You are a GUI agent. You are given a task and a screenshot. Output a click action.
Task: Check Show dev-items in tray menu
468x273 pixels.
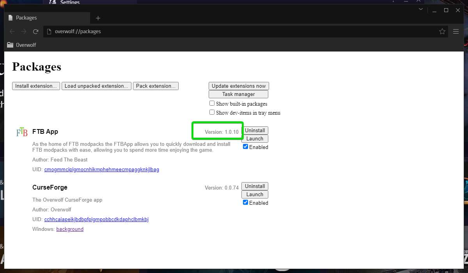(212, 112)
